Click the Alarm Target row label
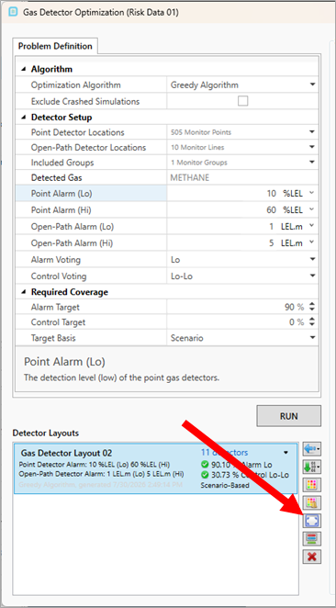The image size is (336, 608). 55,307
